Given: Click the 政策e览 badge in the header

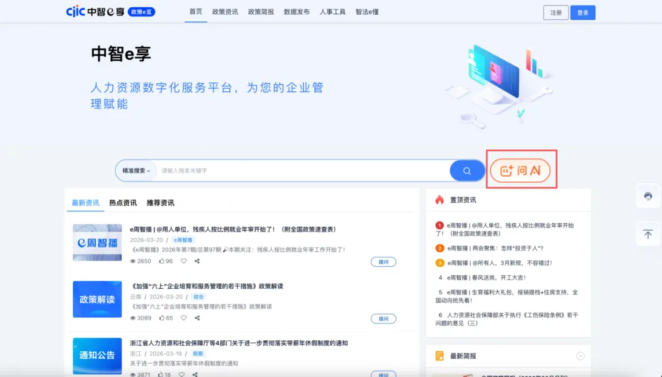Looking at the screenshot, I should [x=141, y=12].
